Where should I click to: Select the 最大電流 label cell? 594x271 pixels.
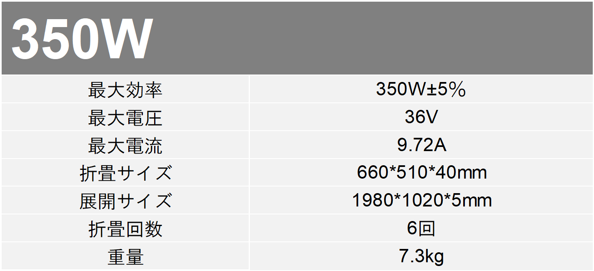pyautogui.click(x=125, y=146)
